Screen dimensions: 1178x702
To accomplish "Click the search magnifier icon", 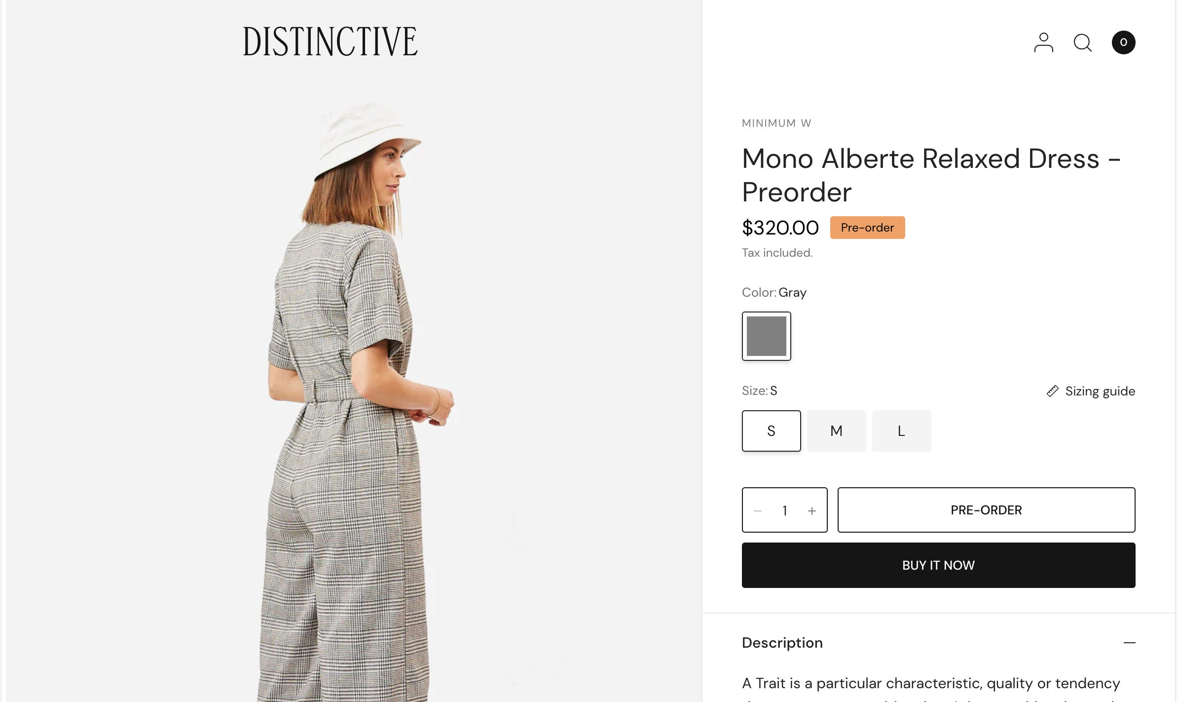I will point(1082,42).
